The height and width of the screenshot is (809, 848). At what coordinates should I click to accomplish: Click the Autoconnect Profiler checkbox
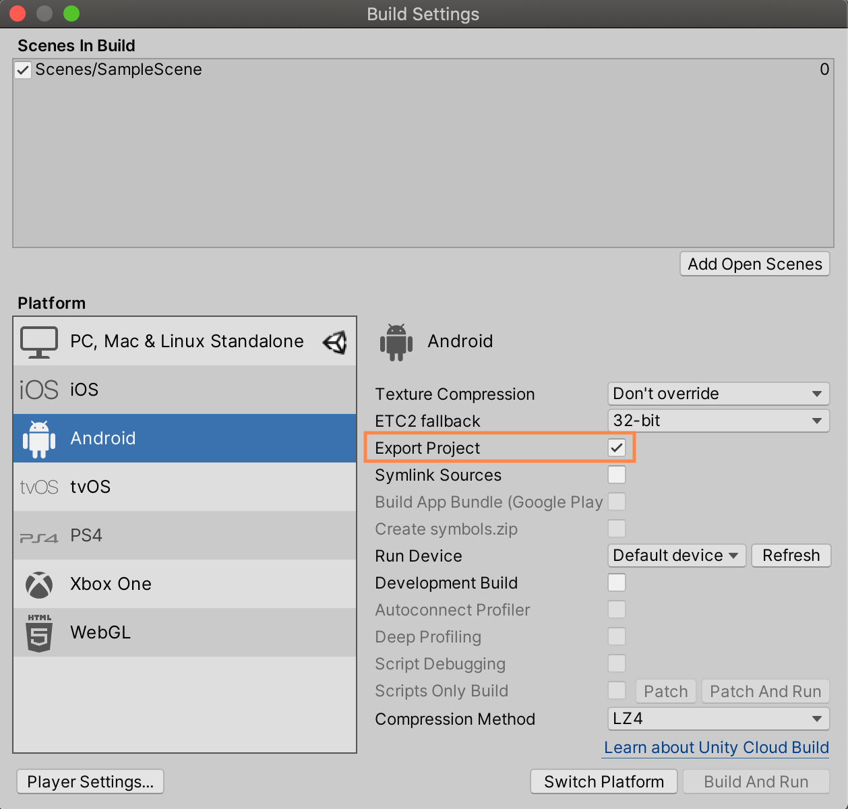point(617,609)
